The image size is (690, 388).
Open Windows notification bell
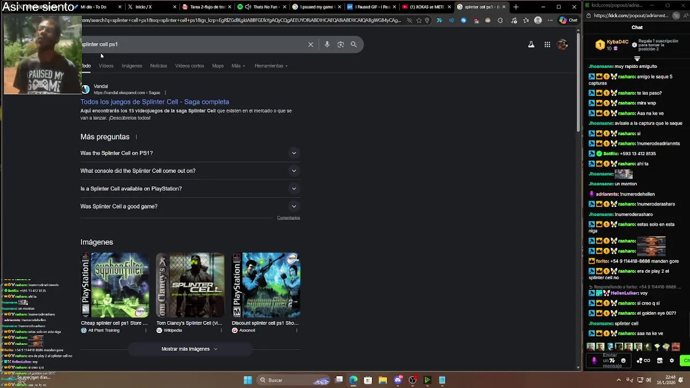tap(681, 380)
